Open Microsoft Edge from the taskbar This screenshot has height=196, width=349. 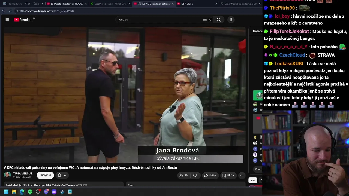pos(22,192)
